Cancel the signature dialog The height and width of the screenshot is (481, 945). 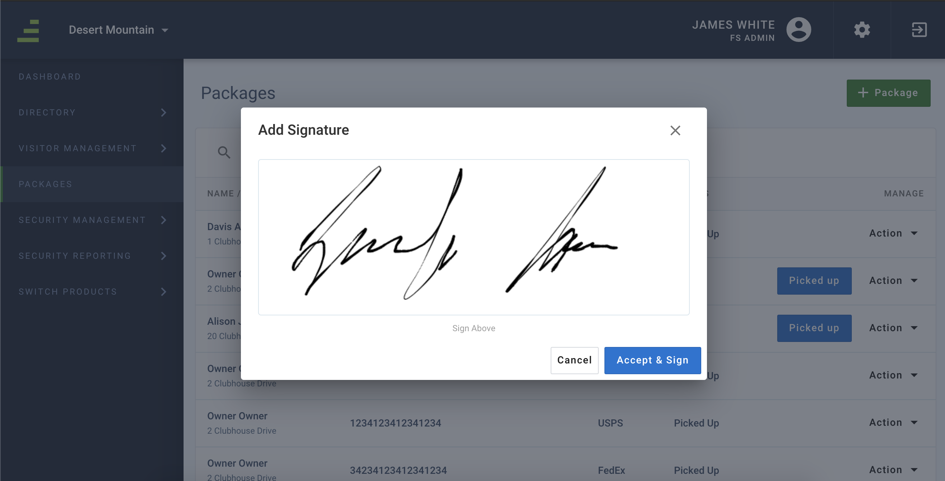(x=574, y=360)
